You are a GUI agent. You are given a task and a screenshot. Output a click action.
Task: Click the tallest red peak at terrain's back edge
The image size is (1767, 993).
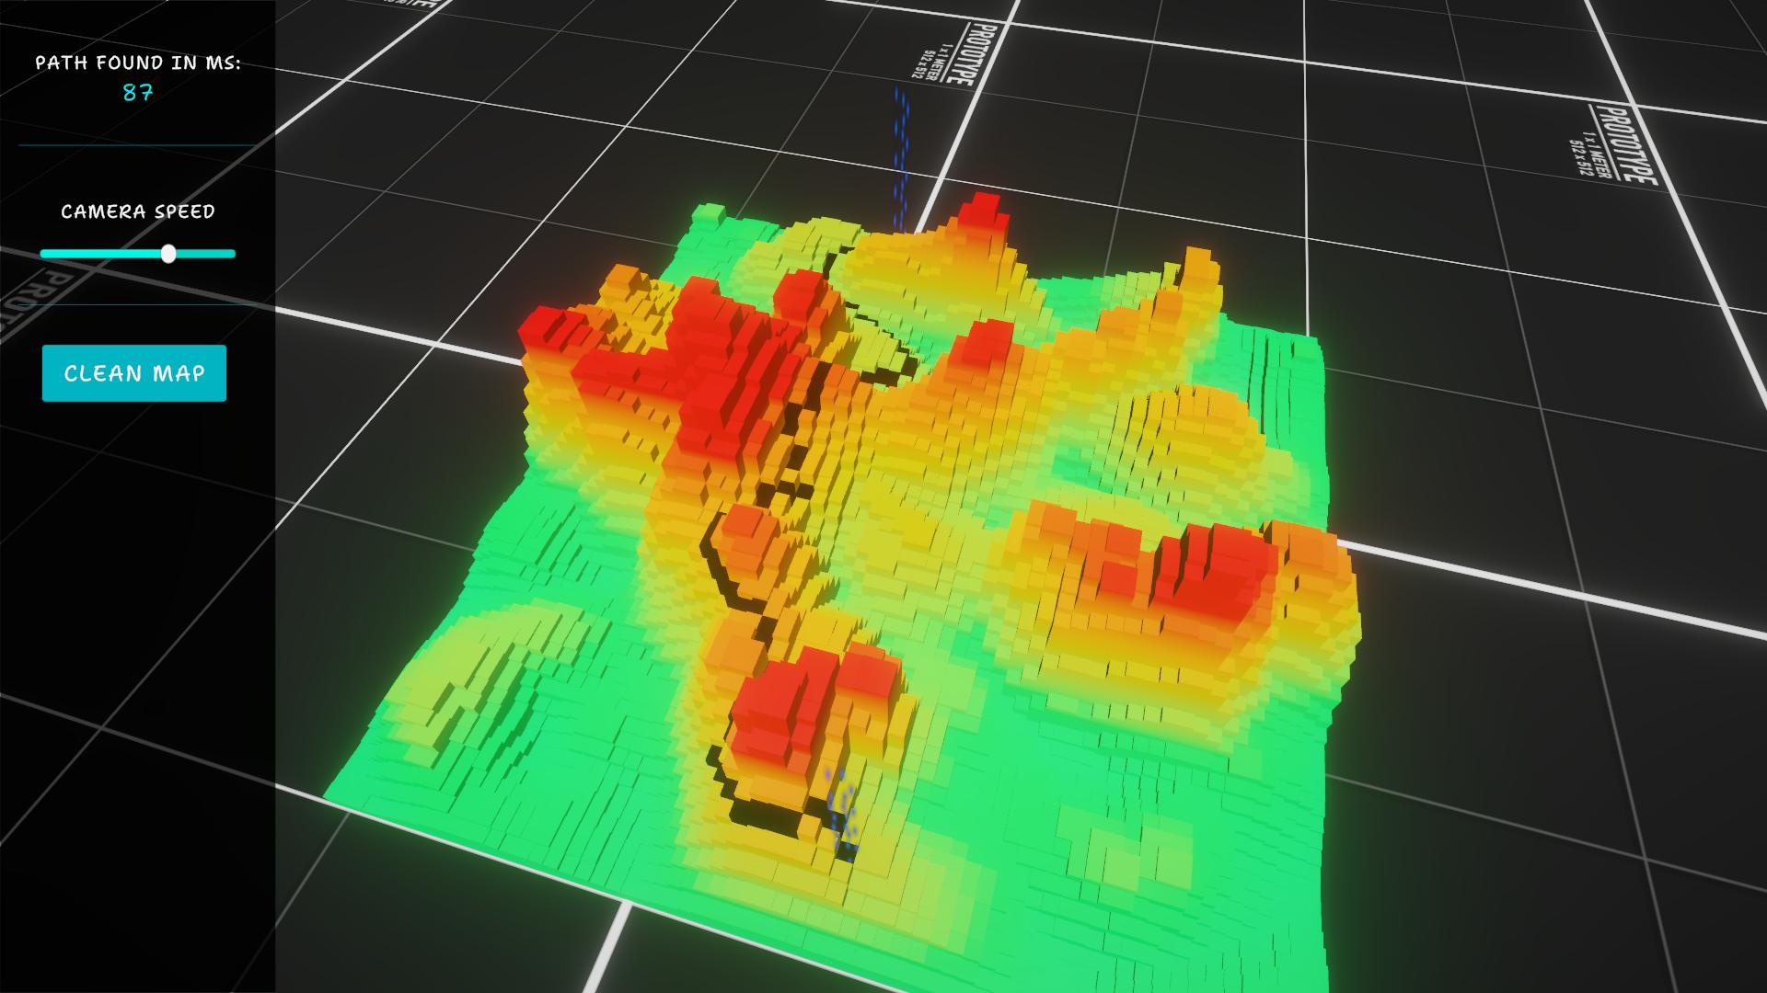983,213
